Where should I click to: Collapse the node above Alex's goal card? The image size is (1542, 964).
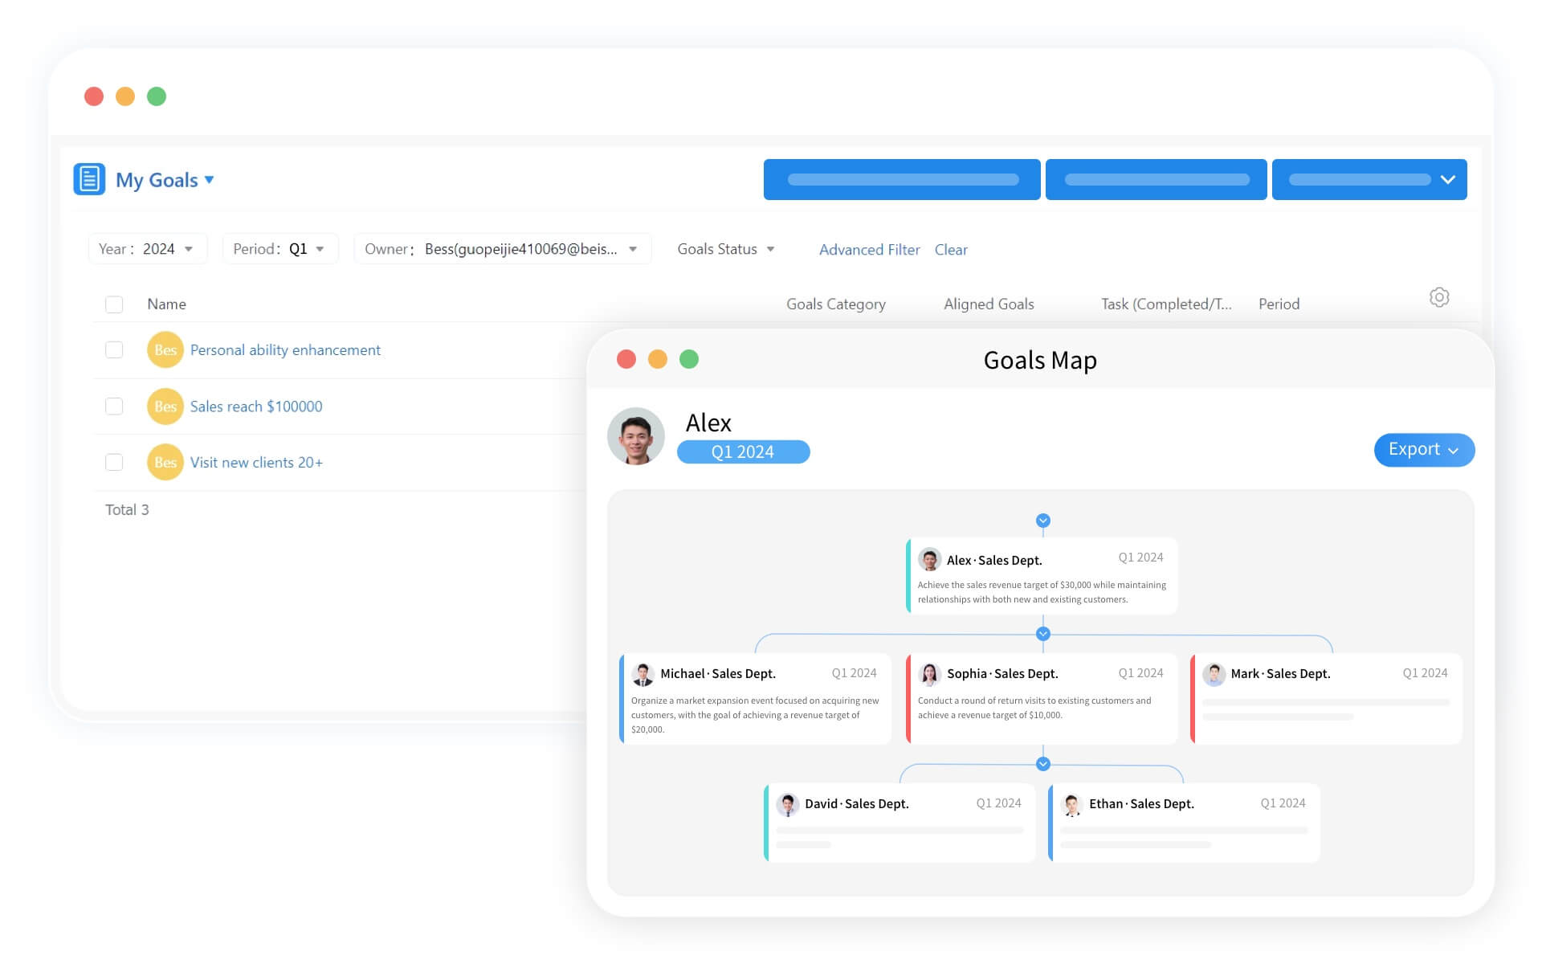click(x=1043, y=521)
